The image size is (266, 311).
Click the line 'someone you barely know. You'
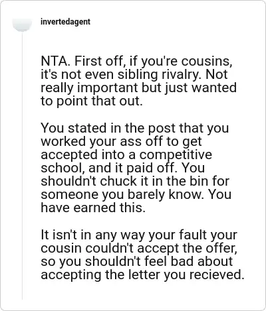(136, 194)
